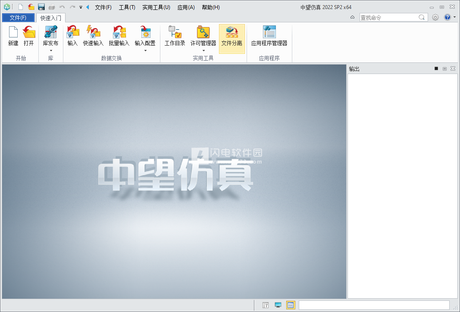
Task: Open the 文件(F) menu in the menu bar
Action: [103, 7]
